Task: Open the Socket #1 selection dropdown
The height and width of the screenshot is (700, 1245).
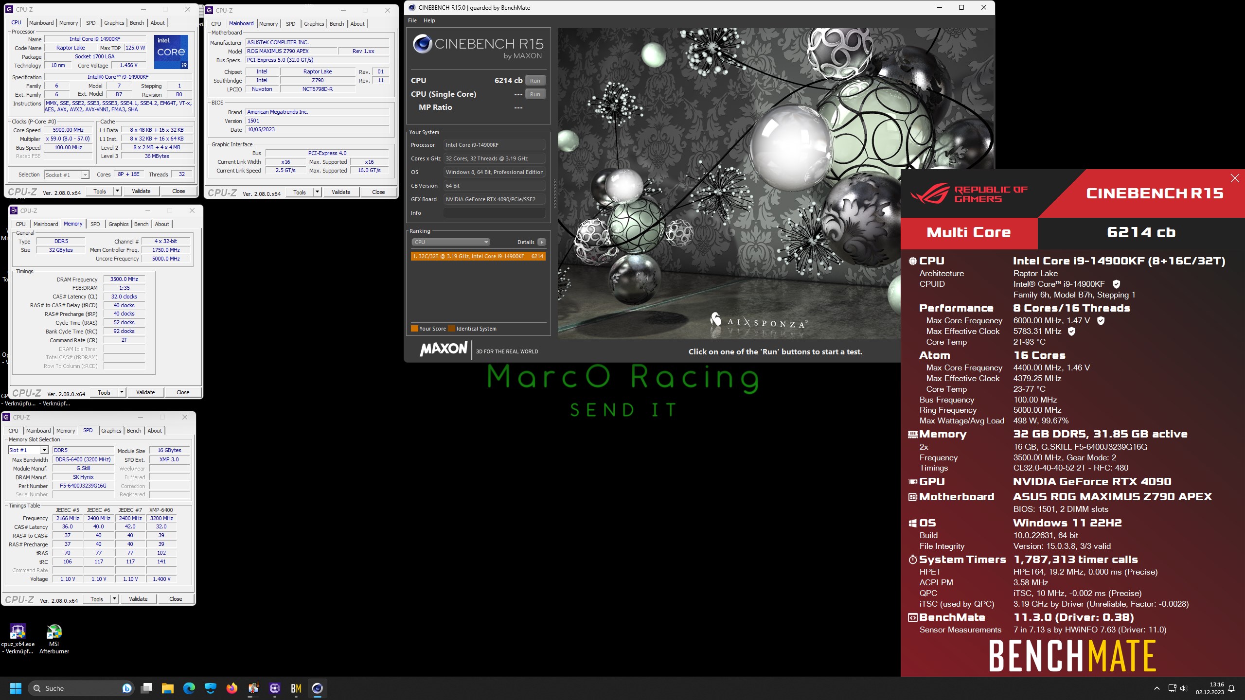Action: click(67, 175)
